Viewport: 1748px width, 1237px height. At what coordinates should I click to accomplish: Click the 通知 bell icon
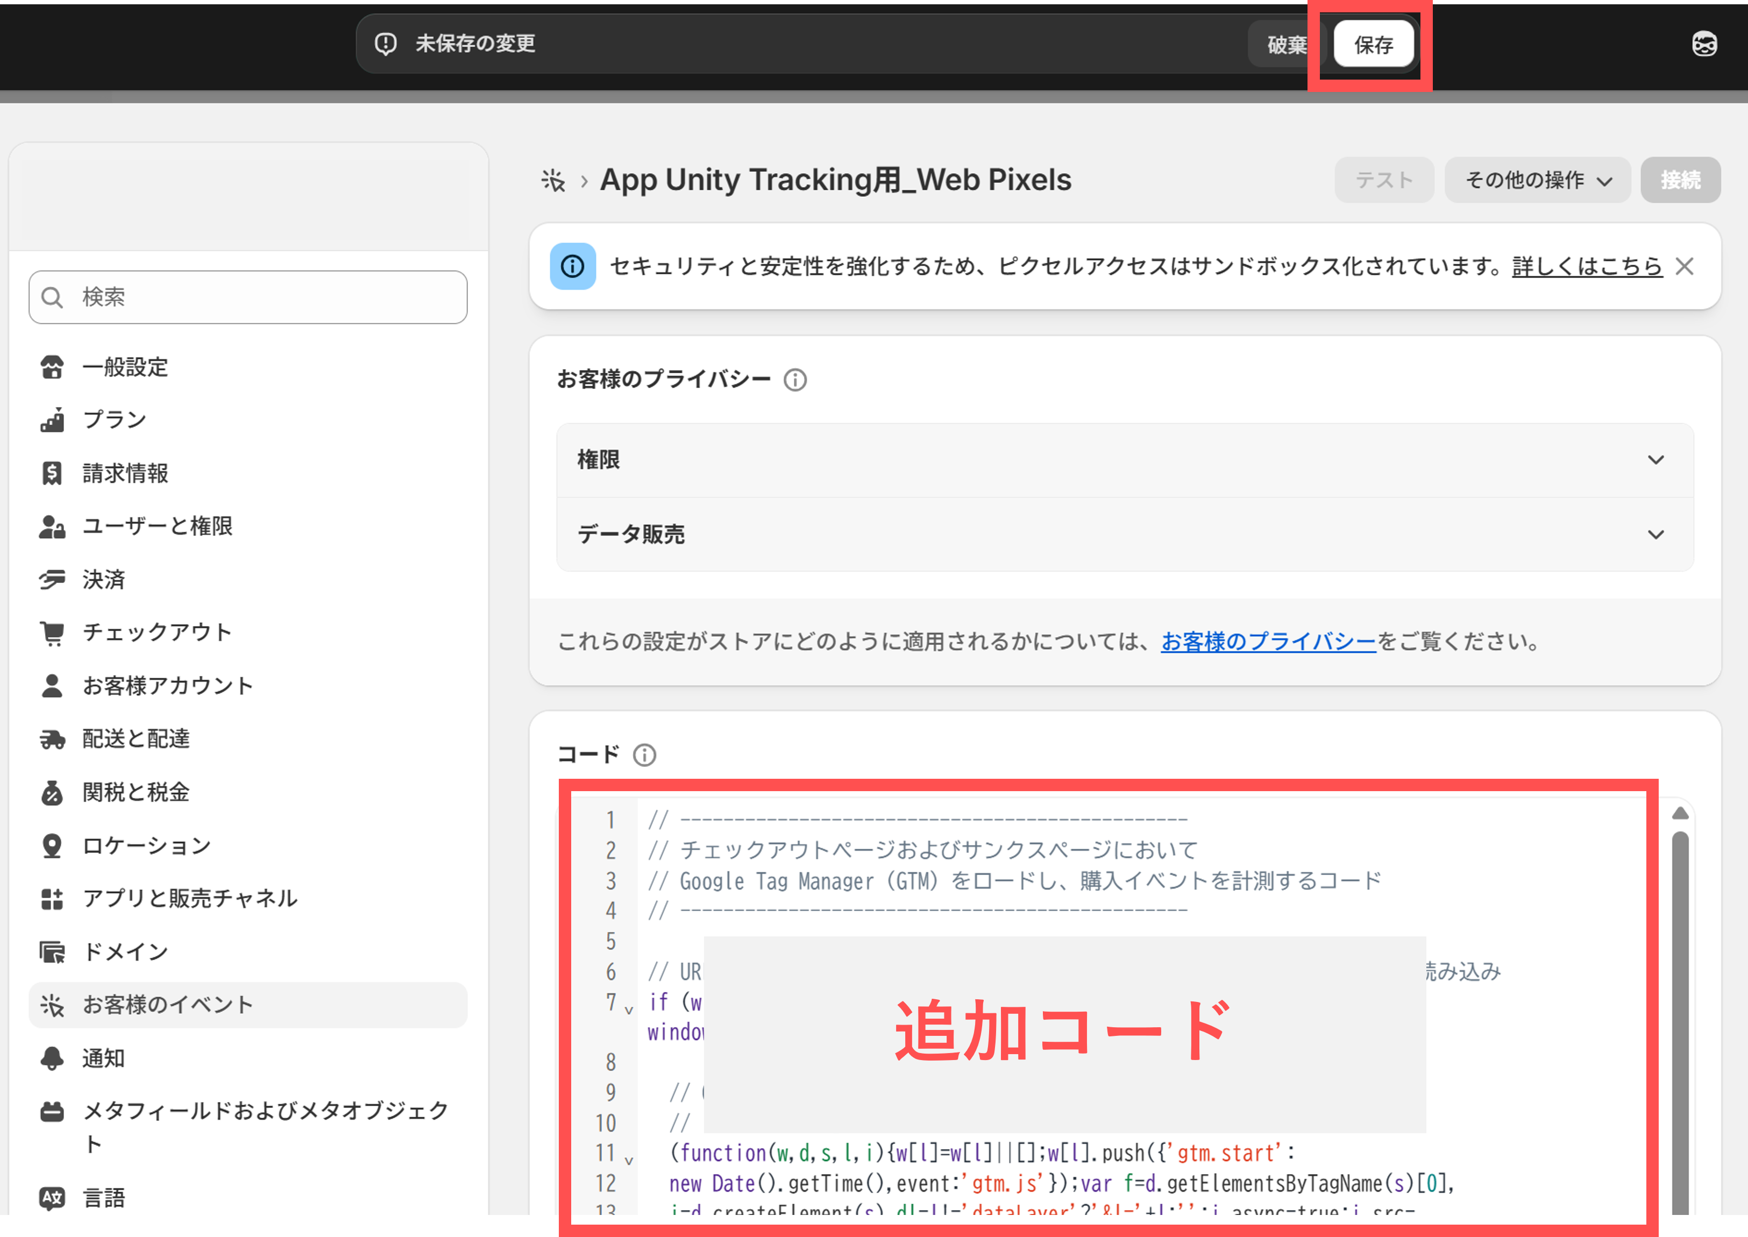pyautogui.click(x=52, y=1058)
